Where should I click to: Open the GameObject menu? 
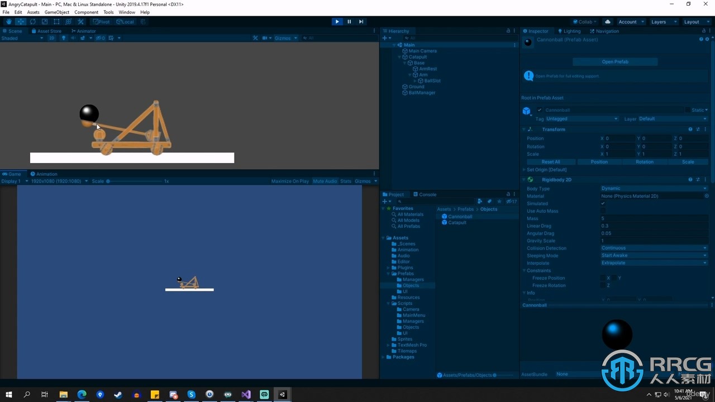(57, 12)
